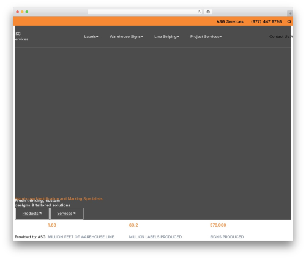Click the 576,000 statistic value

pyautogui.click(x=218, y=225)
